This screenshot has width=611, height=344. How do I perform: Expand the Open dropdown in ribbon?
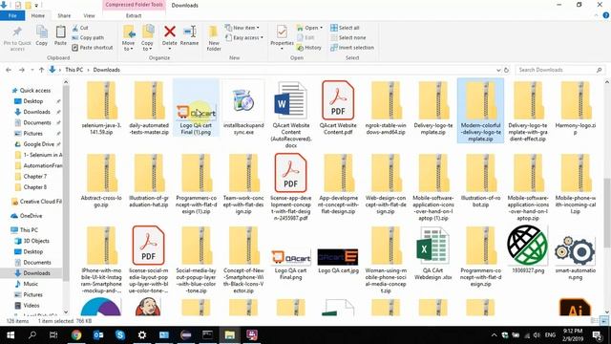coord(309,28)
